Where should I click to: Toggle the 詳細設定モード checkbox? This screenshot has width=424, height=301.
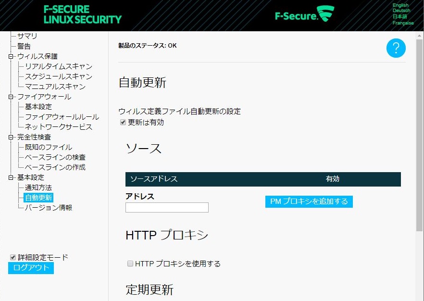pyautogui.click(x=12, y=257)
